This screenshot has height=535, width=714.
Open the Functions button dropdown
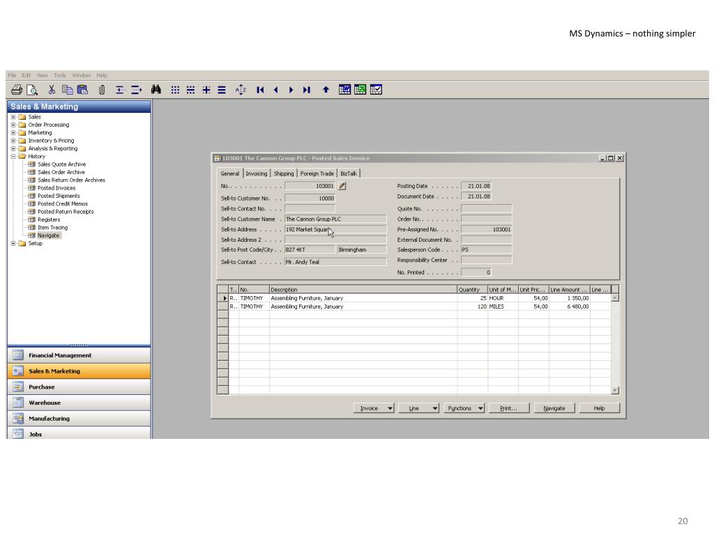480,408
